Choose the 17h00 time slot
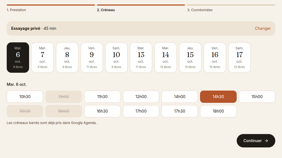 click(x=141, y=111)
